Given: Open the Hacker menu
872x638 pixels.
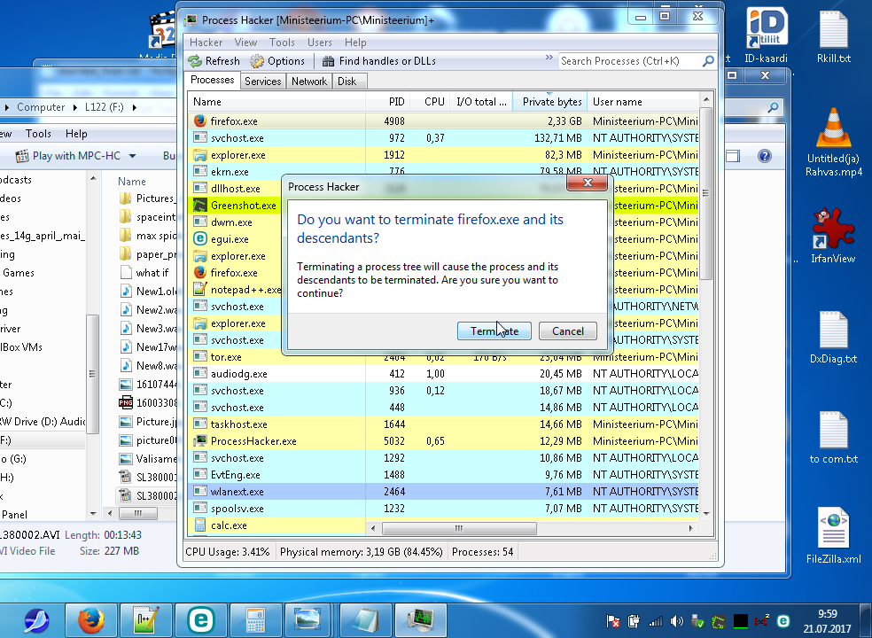Looking at the screenshot, I should pos(206,43).
